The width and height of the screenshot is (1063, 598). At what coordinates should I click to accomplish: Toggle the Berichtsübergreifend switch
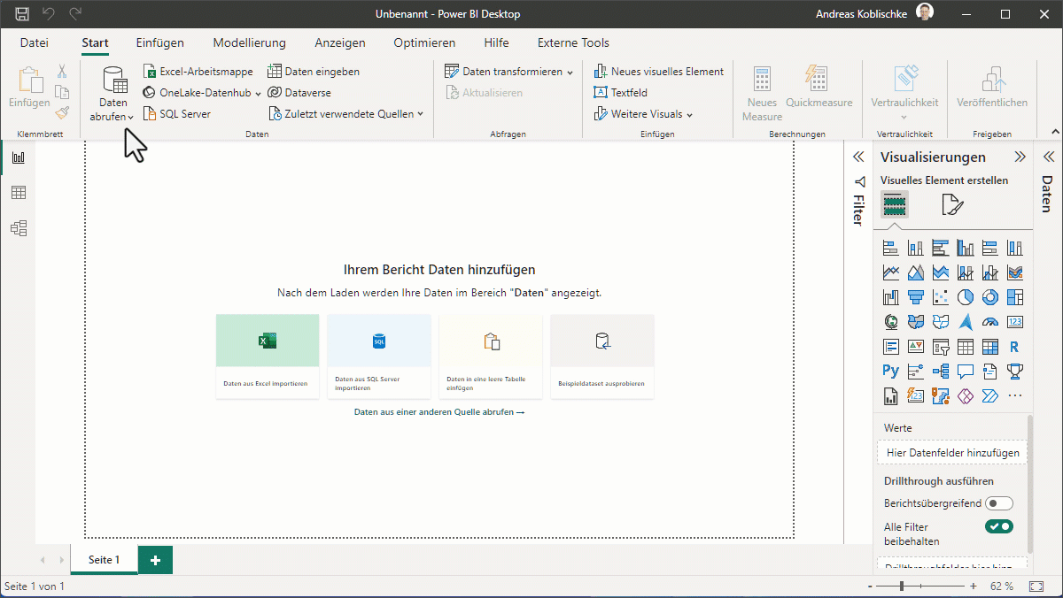tap(999, 503)
